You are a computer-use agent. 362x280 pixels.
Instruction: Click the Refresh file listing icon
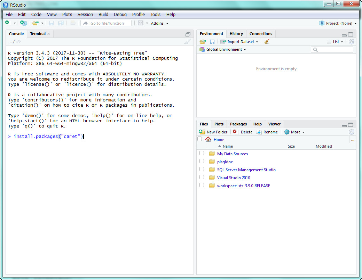point(351,132)
